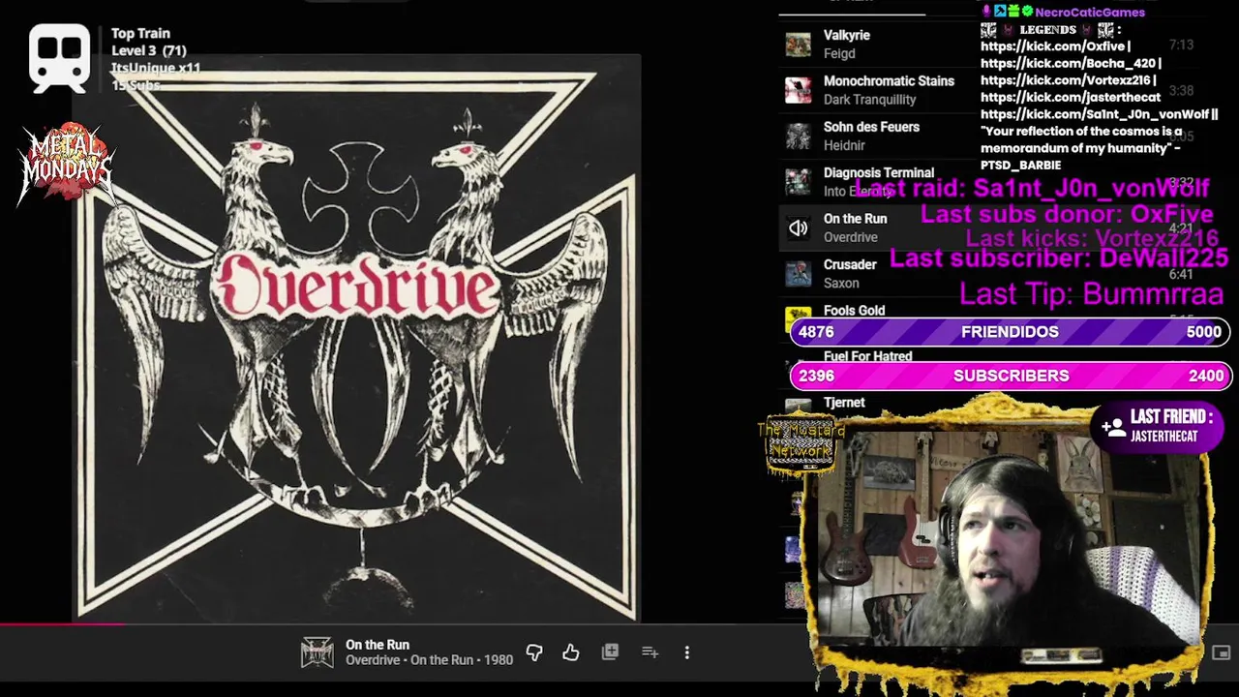1239x697 pixels.
Task: Click On the Run title in player bar
Action: [378, 645]
